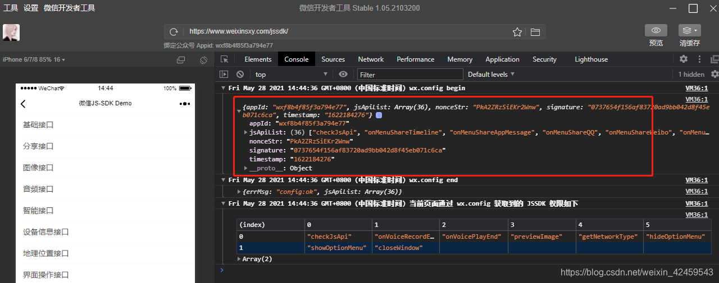Image resolution: width=719 pixels, height=283 pixels.
Task: Switch to the Memory tab
Action: pos(459,59)
